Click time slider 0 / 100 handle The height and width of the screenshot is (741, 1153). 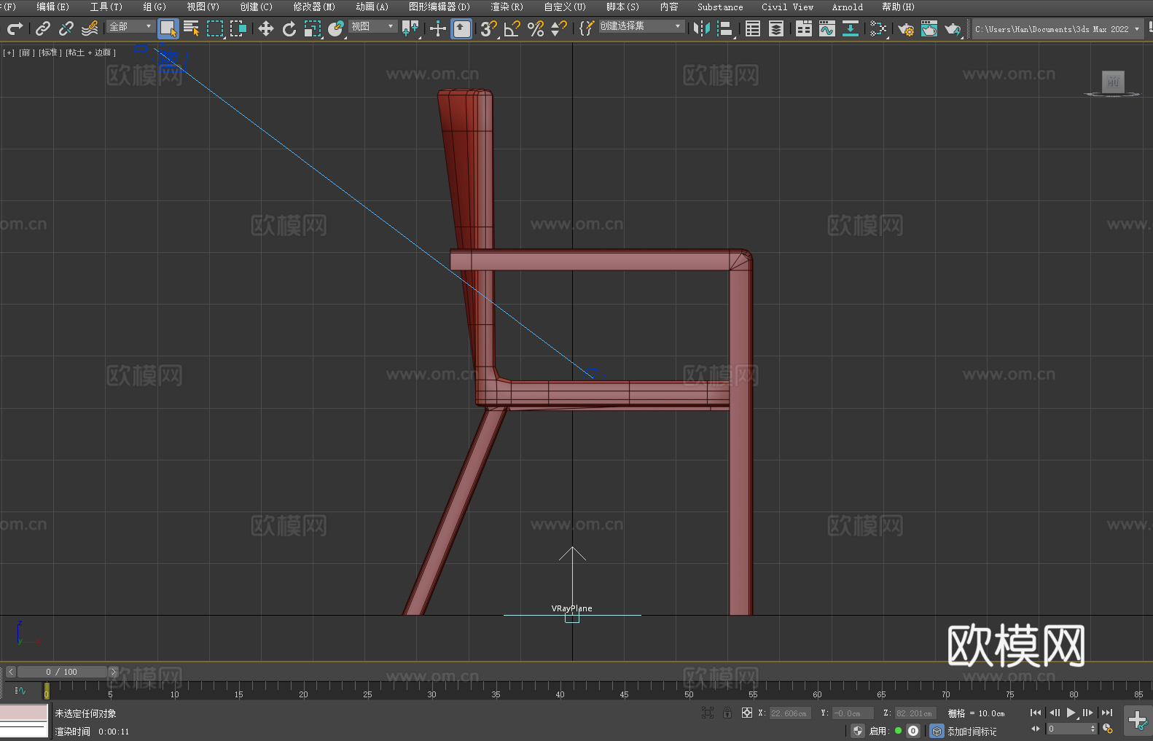click(x=62, y=672)
